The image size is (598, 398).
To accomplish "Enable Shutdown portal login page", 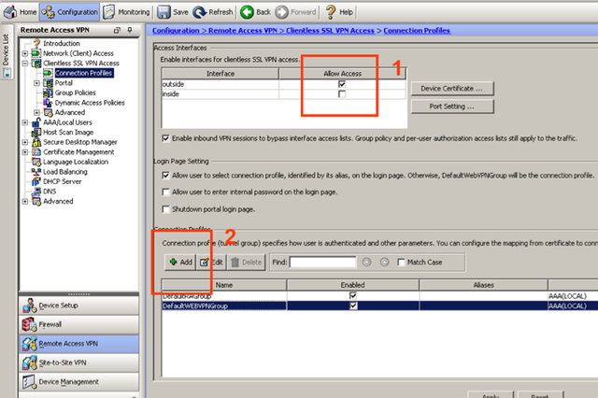I will click(x=165, y=209).
